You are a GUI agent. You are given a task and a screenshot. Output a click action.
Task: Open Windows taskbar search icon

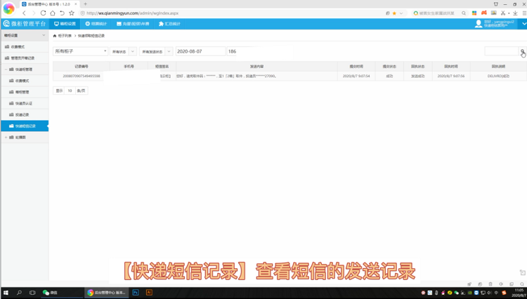coord(19,293)
